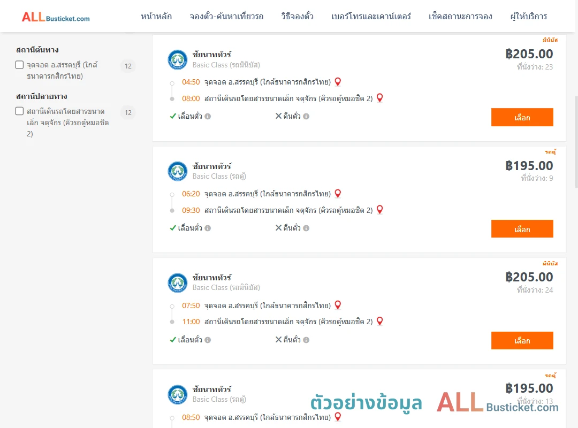The height and width of the screenshot is (428, 578).
Task: Click the green check beside เลื่อนตั๋ว on 04:50 trip
Action: [x=173, y=116]
